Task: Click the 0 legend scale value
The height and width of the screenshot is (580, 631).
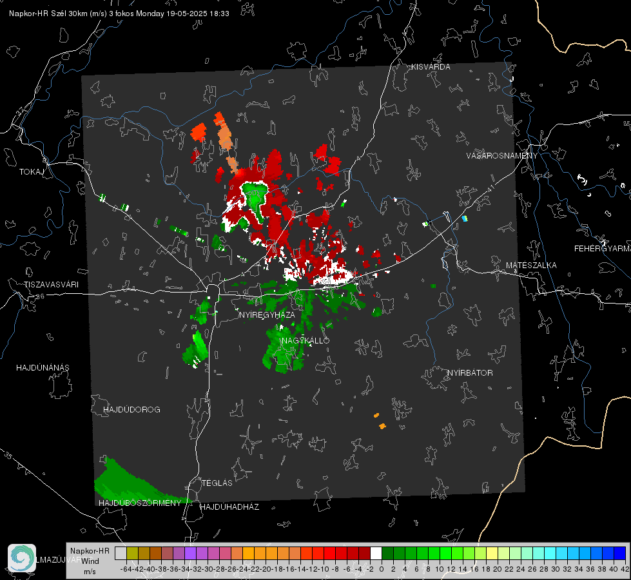Action: [382, 569]
